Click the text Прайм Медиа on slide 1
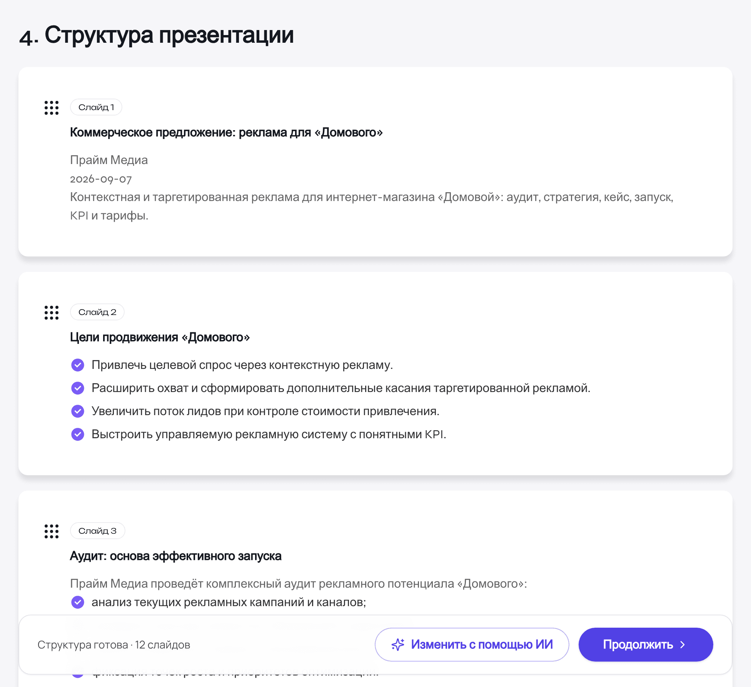The image size is (751, 687). [109, 160]
